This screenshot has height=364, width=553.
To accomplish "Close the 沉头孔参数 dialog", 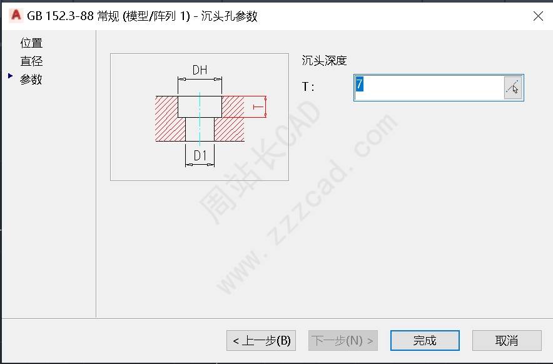I will pyautogui.click(x=538, y=16).
